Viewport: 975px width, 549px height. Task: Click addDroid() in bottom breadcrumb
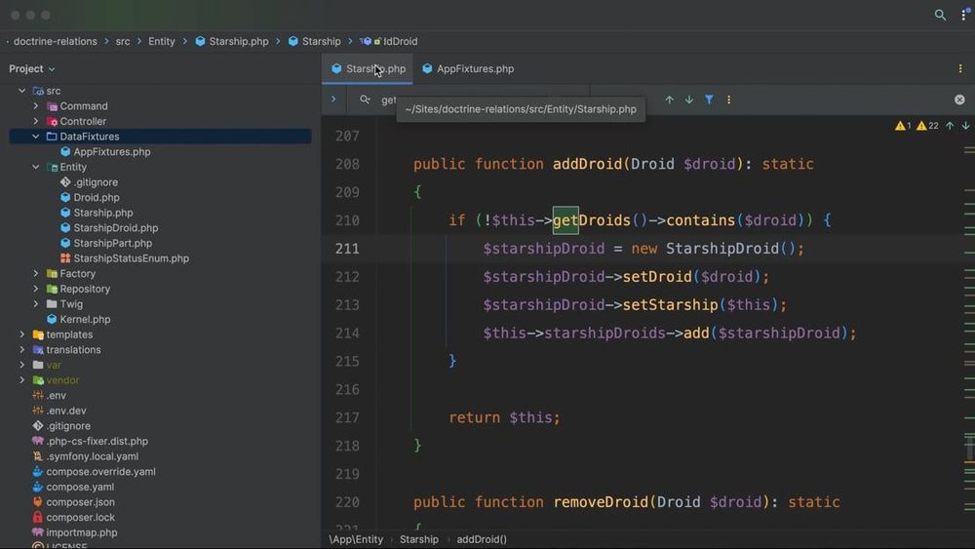tap(482, 539)
